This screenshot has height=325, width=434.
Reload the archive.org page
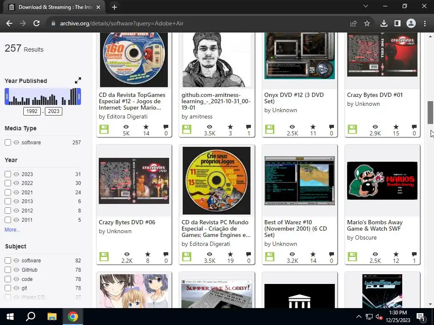36,24
